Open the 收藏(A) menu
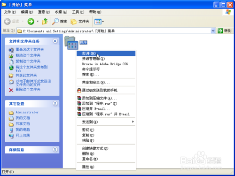This screenshot has width=235, height=176. 61,12
